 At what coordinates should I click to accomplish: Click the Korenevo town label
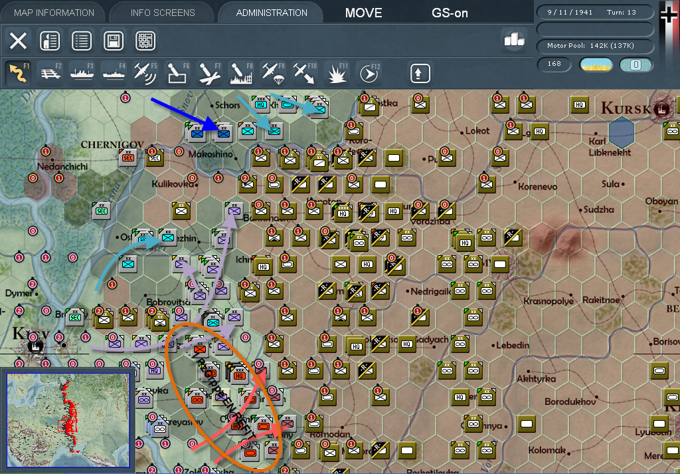coord(538,187)
